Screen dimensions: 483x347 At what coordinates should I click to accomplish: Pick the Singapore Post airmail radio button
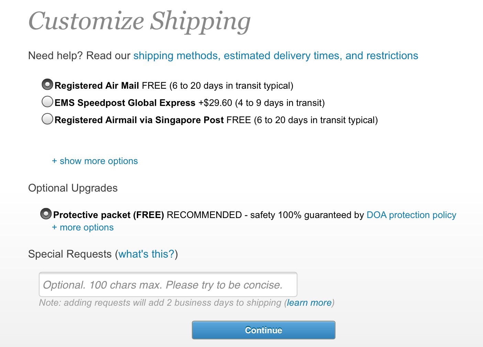pyautogui.click(x=47, y=119)
